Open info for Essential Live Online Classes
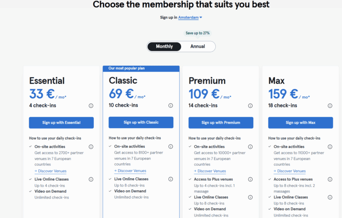 click(x=91, y=179)
